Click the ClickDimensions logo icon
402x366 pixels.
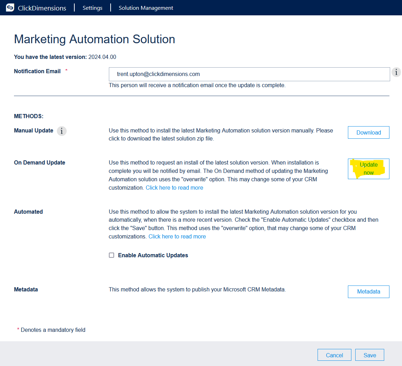coord(10,8)
